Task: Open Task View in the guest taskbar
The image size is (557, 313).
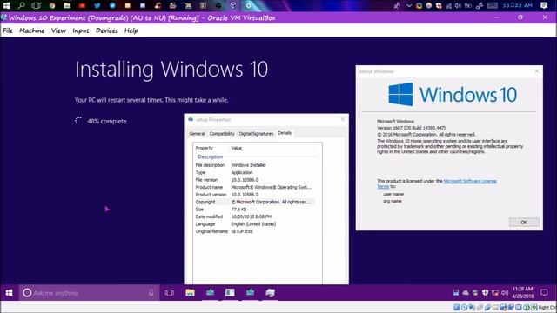Action: point(170,293)
